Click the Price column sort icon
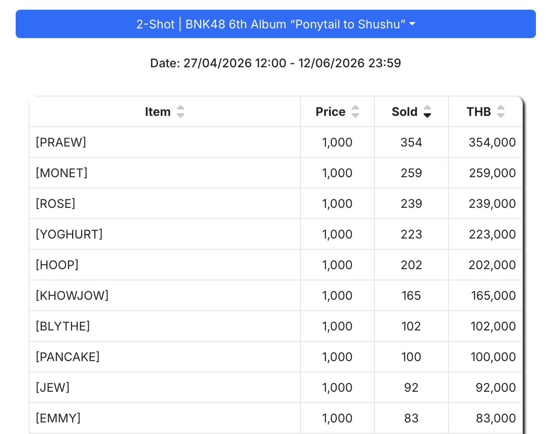This screenshot has width=546, height=434. click(355, 111)
